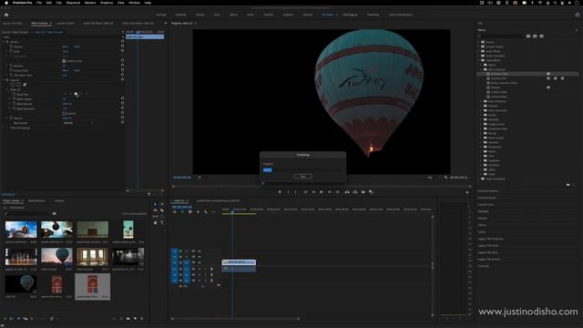
Task: Click the Home icon at top left
Action: [6, 15]
